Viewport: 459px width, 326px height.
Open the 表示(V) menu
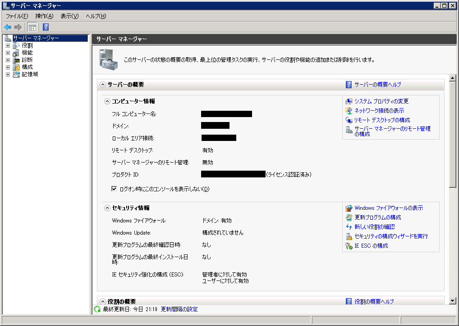click(x=70, y=16)
